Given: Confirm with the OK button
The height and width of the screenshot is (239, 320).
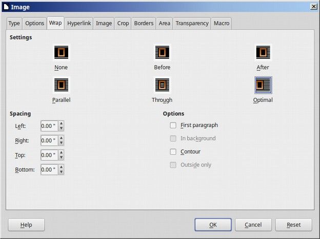Looking at the screenshot, I should [x=213, y=225].
